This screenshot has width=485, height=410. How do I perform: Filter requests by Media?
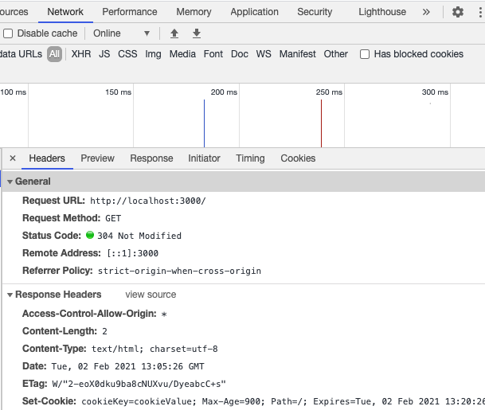pos(182,54)
